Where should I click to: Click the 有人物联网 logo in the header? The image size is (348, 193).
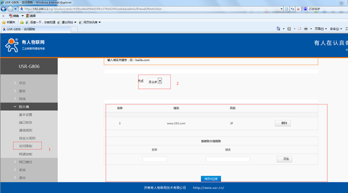pyautogui.click(x=24, y=45)
